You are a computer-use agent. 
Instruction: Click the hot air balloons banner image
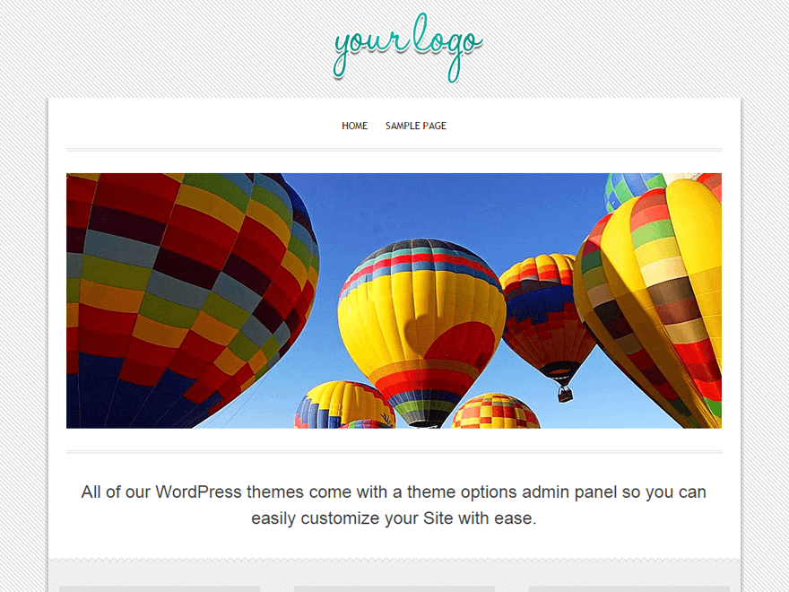pyautogui.click(x=394, y=300)
